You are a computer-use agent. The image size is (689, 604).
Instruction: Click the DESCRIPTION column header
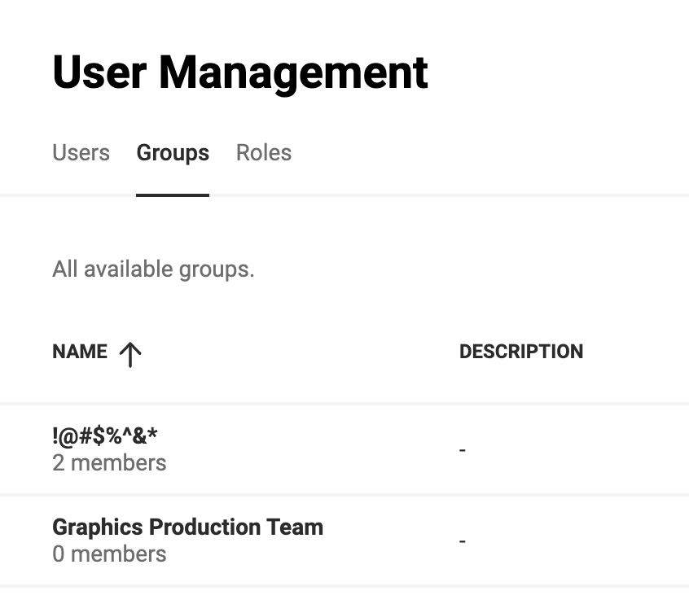point(521,352)
